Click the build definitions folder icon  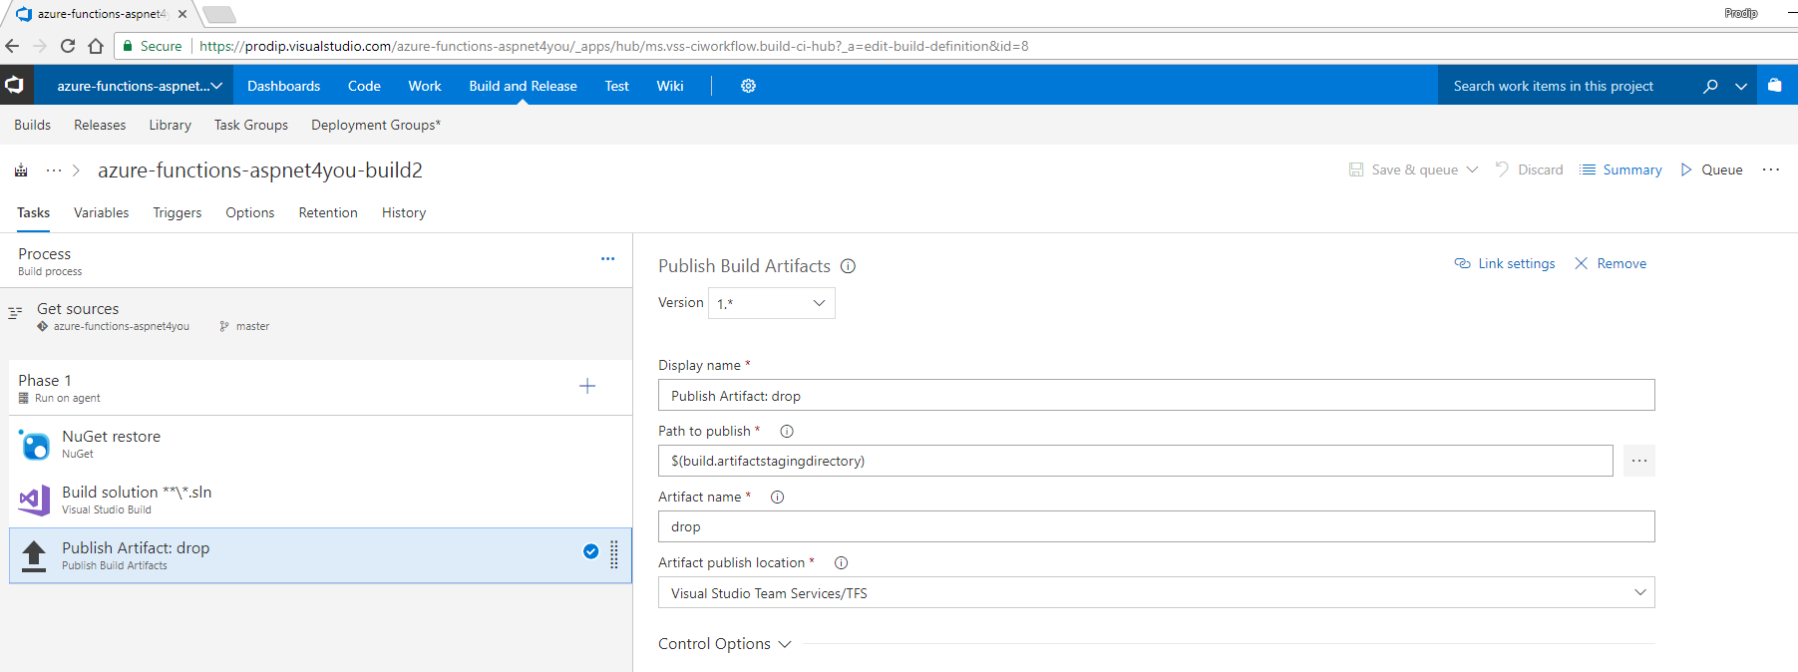click(21, 170)
